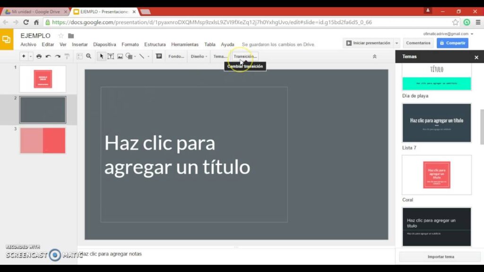Image resolution: width=484 pixels, height=272 pixels.
Task: Select the Coral theme thumbnail
Action: coord(436,175)
